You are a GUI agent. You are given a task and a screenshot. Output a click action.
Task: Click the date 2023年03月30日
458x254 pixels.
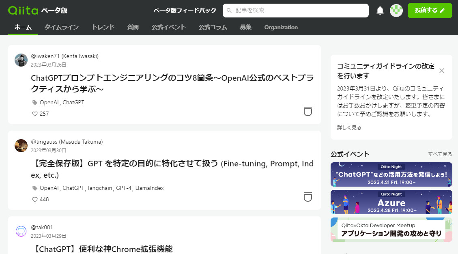(x=49, y=150)
